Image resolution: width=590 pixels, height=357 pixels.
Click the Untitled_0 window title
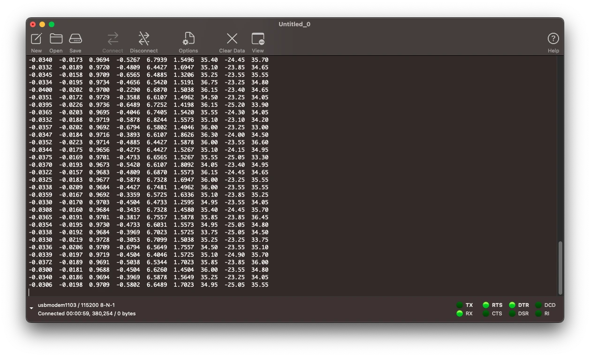295,24
